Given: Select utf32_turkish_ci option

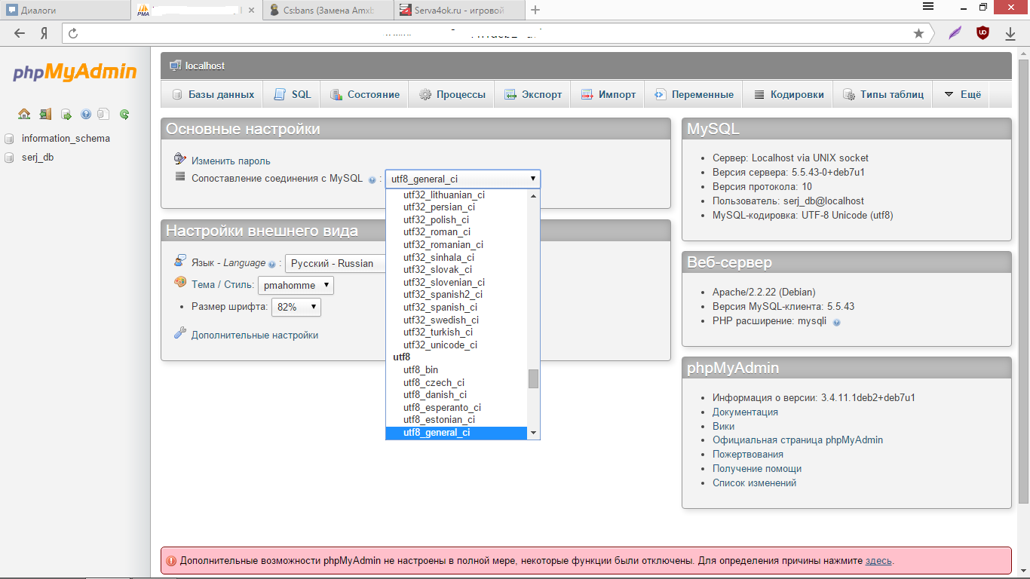Looking at the screenshot, I should tap(457, 332).
